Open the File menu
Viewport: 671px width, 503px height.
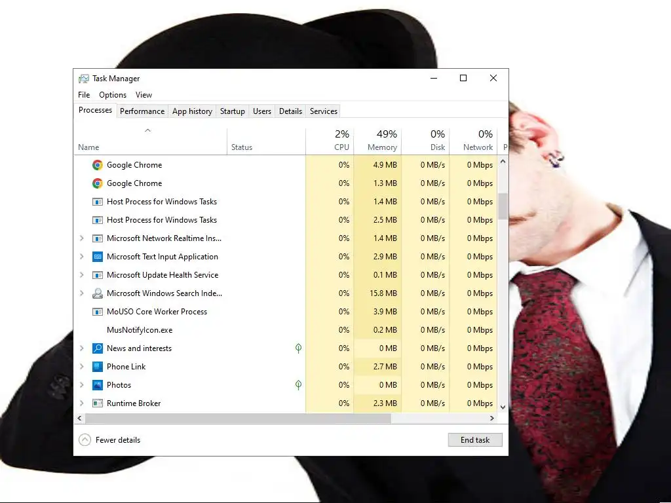click(x=84, y=95)
